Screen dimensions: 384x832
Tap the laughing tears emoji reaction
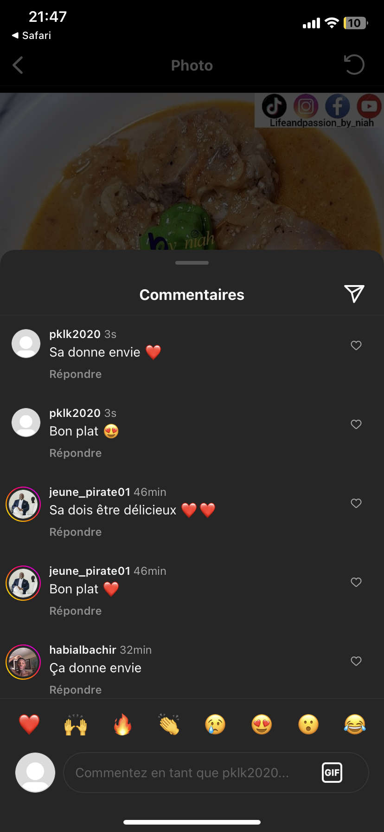click(355, 724)
